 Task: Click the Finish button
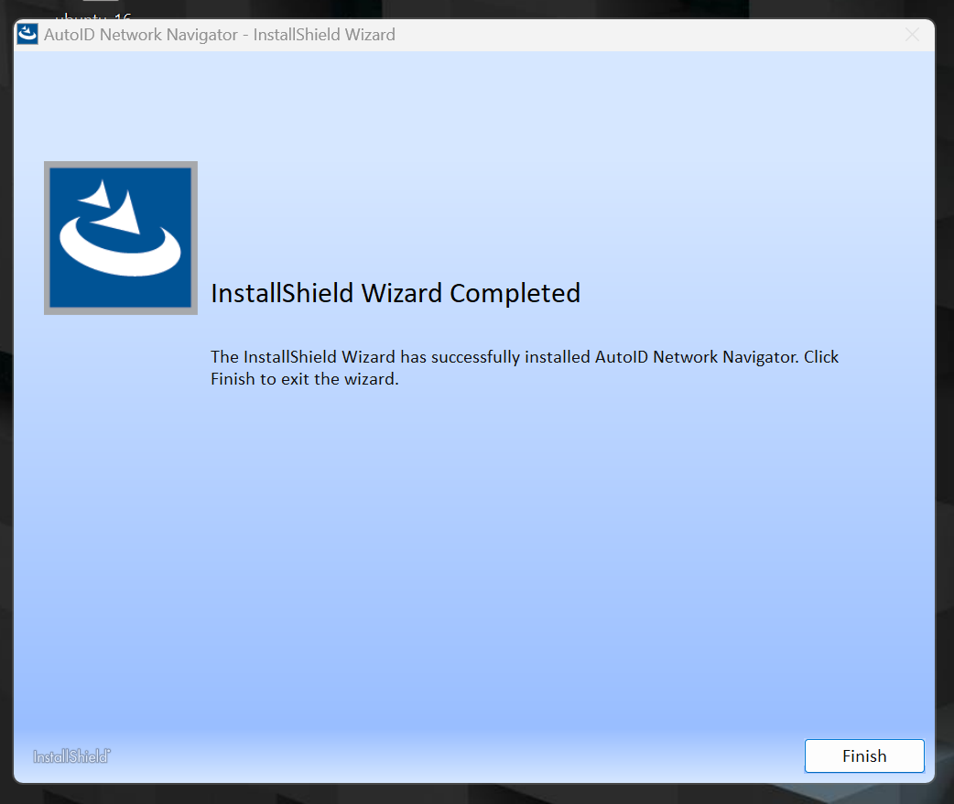[864, 755]
